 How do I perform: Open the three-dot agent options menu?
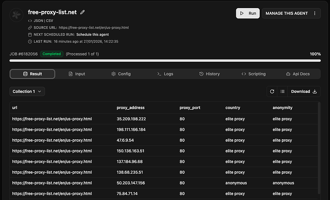(x=315, y=13)
